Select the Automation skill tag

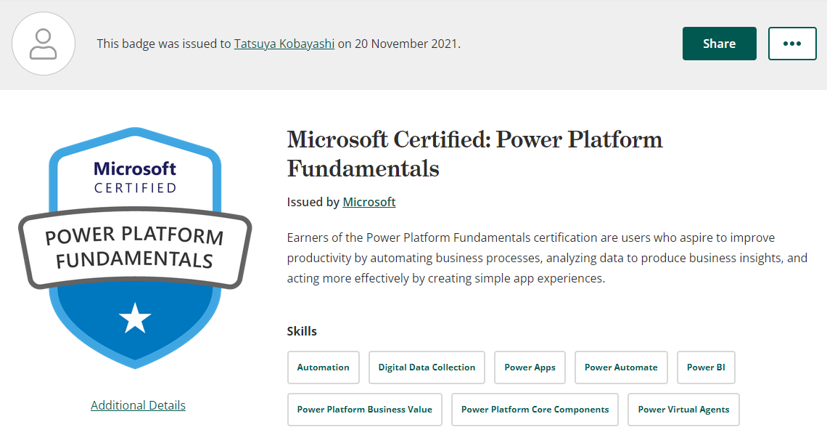[324, 367]
